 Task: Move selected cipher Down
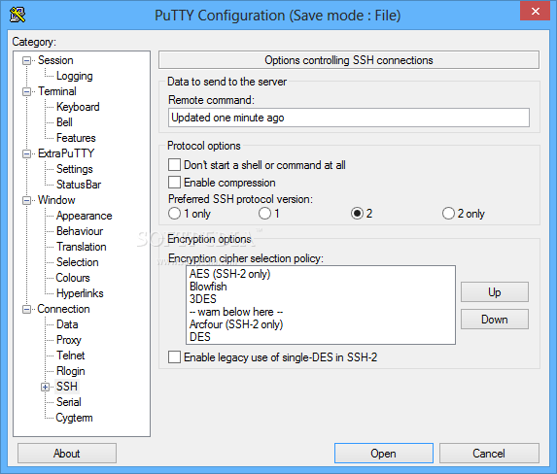(495, 320)
